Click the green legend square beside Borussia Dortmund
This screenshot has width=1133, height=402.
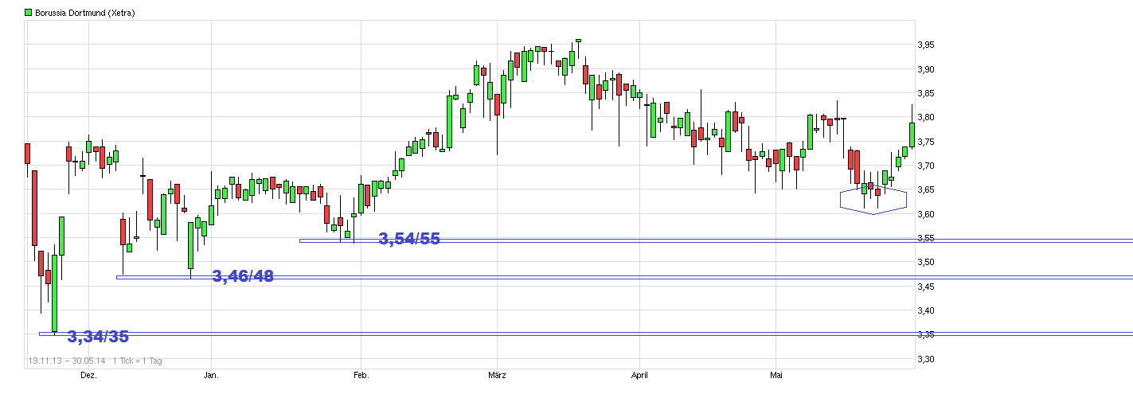pyautogui.click(x=29, y=13)
